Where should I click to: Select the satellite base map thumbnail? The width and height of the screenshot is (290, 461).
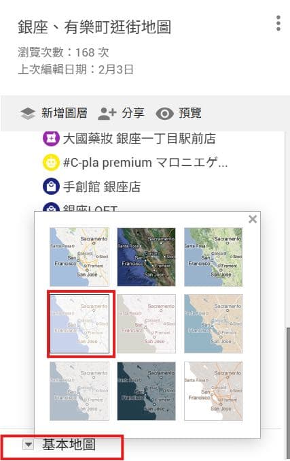pyautogui.click(x=146, y=257)
